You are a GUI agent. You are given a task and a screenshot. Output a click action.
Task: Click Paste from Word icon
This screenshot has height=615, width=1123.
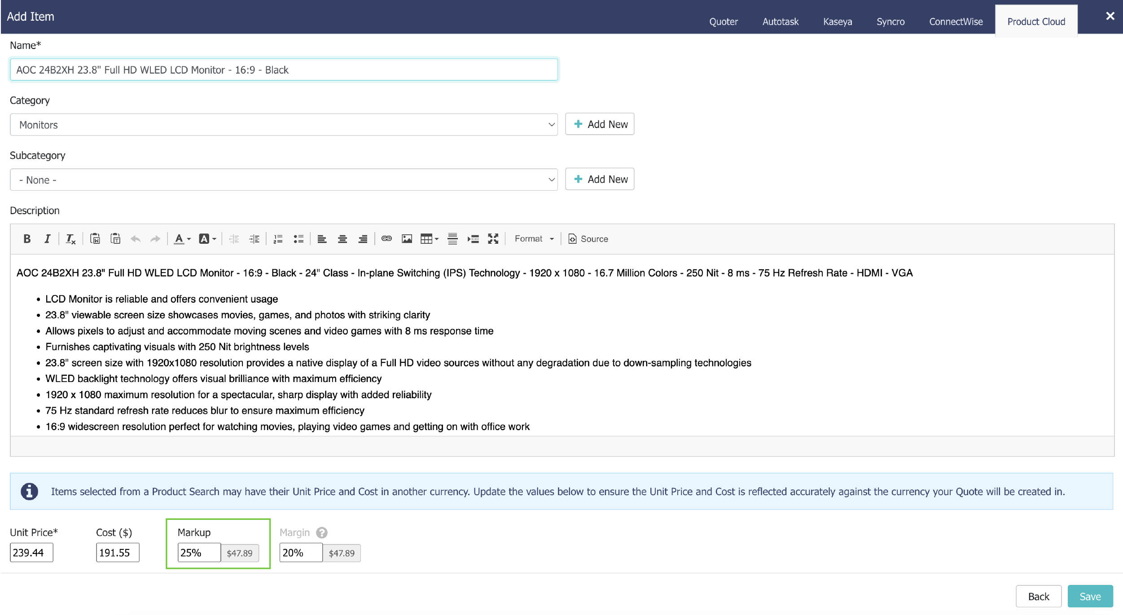click(x=95, y=239)
